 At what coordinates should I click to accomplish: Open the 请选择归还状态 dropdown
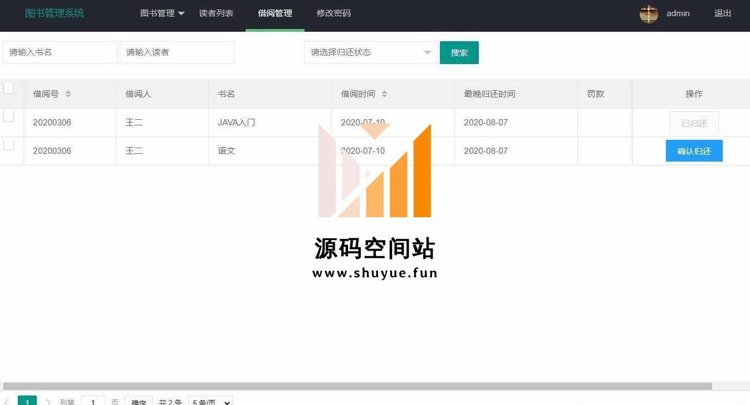pyautogui.click(x=371, y=52)
